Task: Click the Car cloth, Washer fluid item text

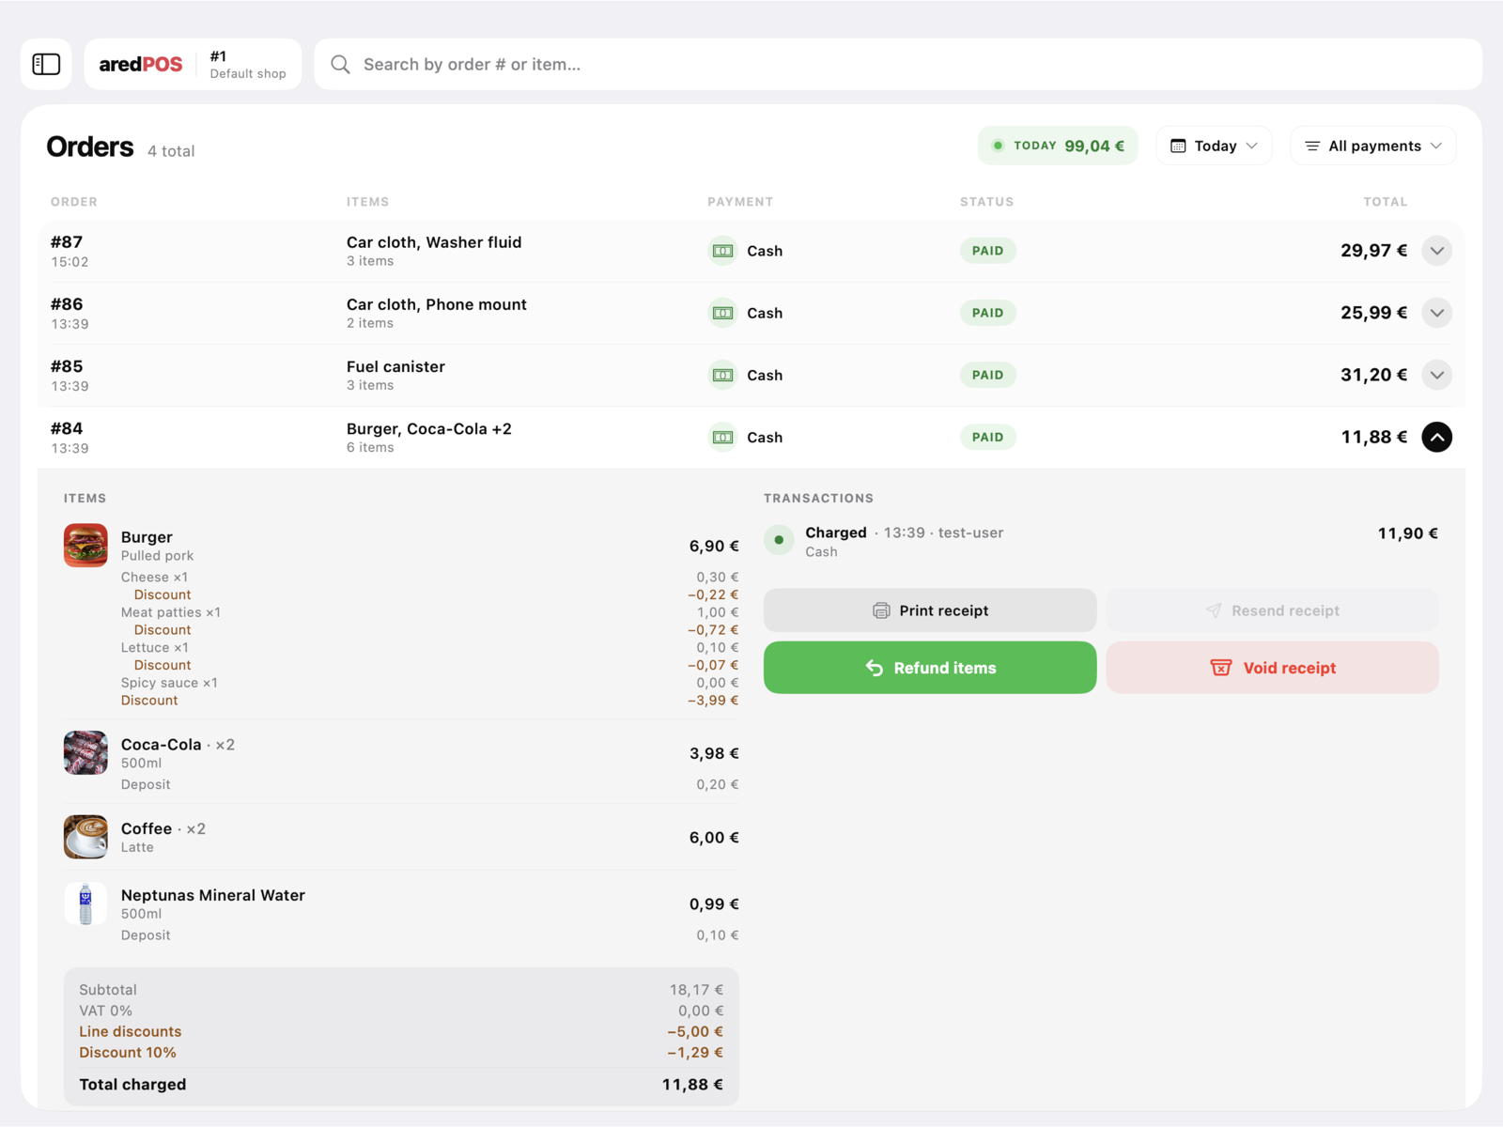Action: [x=434, y=242]
